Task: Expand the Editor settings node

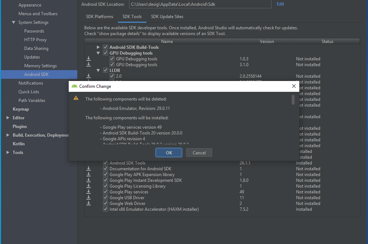Action: click(x=8, y=118)
